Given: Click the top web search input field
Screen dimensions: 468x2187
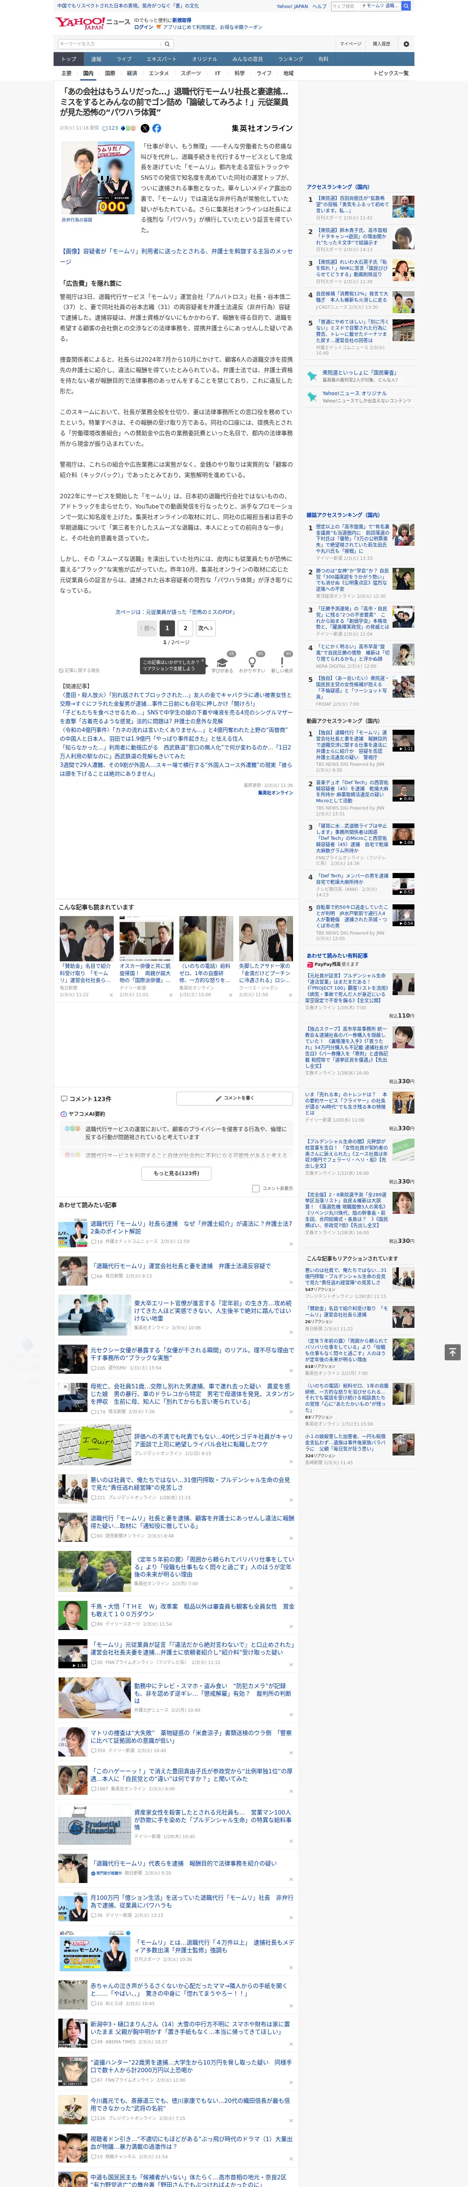Looking at the screenshot, I should click(x=345, y=6).
